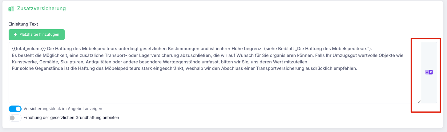
Task: Click the purple translate icon beside the text area
Action: [429, 72]
